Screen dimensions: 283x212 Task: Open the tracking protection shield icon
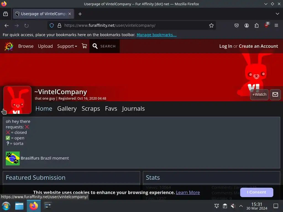[52, 25]
